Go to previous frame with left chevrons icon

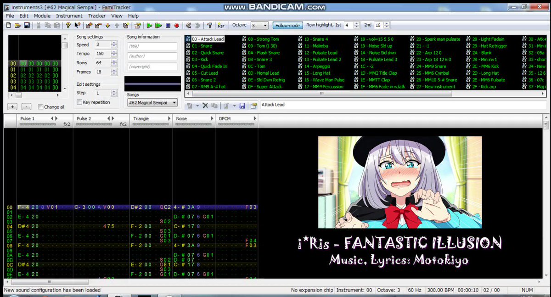pos(188,25)
